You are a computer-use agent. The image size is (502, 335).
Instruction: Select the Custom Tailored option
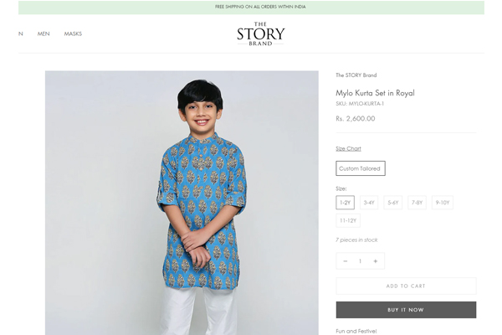[x=360, y=168]
